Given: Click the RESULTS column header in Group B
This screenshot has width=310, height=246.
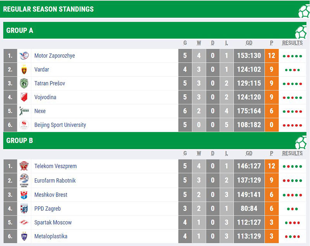Looking at the screenshot, I should [x=292, y=153].
